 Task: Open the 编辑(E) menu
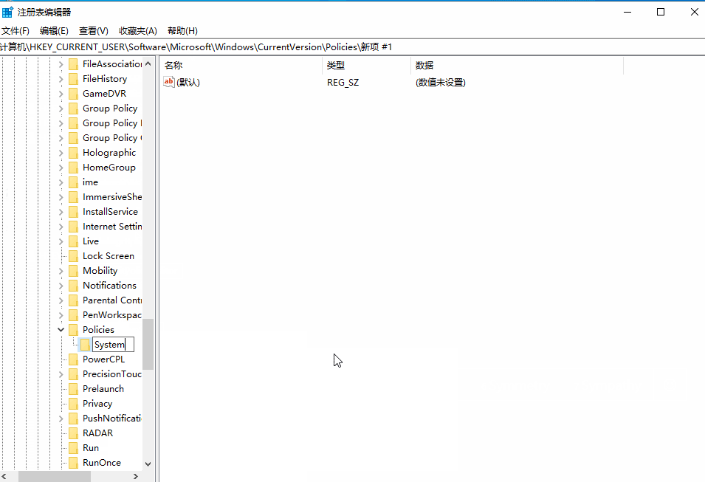pos(54,30)
